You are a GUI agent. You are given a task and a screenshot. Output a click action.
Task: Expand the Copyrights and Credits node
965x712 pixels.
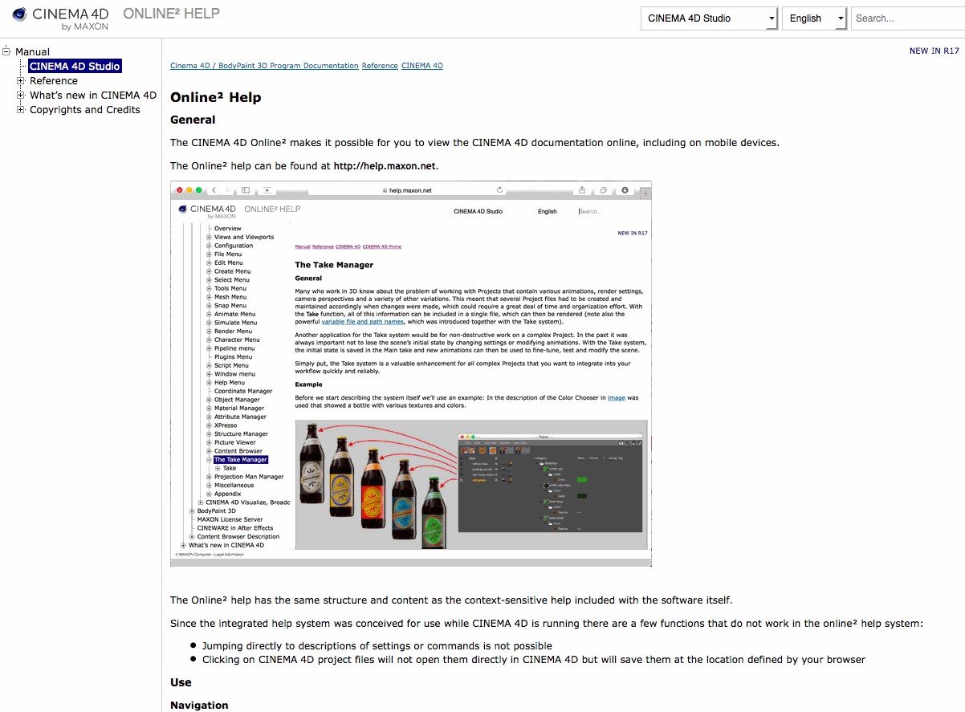tap(21, 110)
